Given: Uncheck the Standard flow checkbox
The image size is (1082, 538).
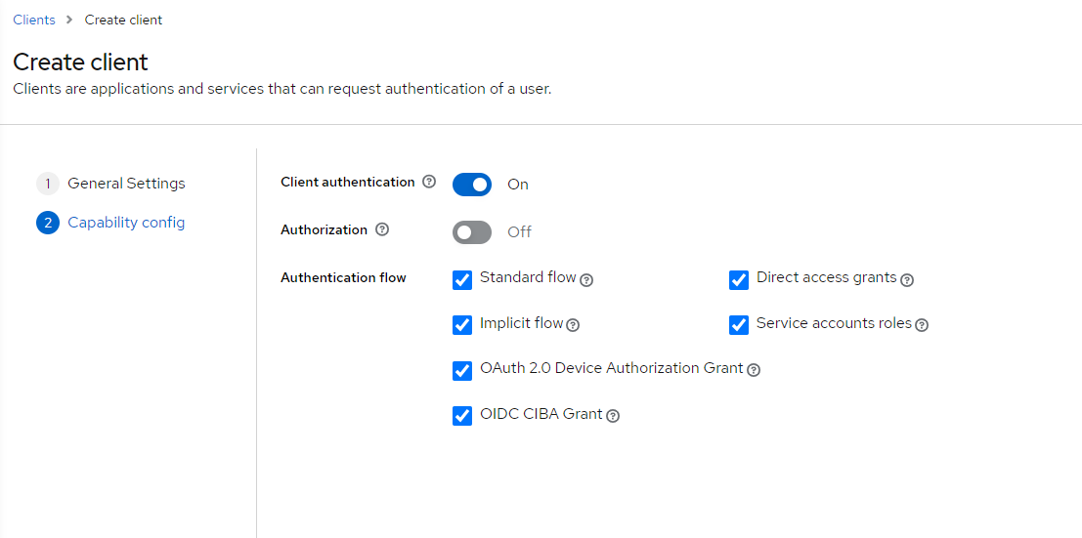Looking at the screenshot, I should (462, 280).
